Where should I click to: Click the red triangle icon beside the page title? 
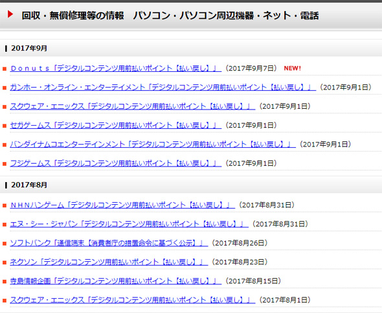coord(10,14)
